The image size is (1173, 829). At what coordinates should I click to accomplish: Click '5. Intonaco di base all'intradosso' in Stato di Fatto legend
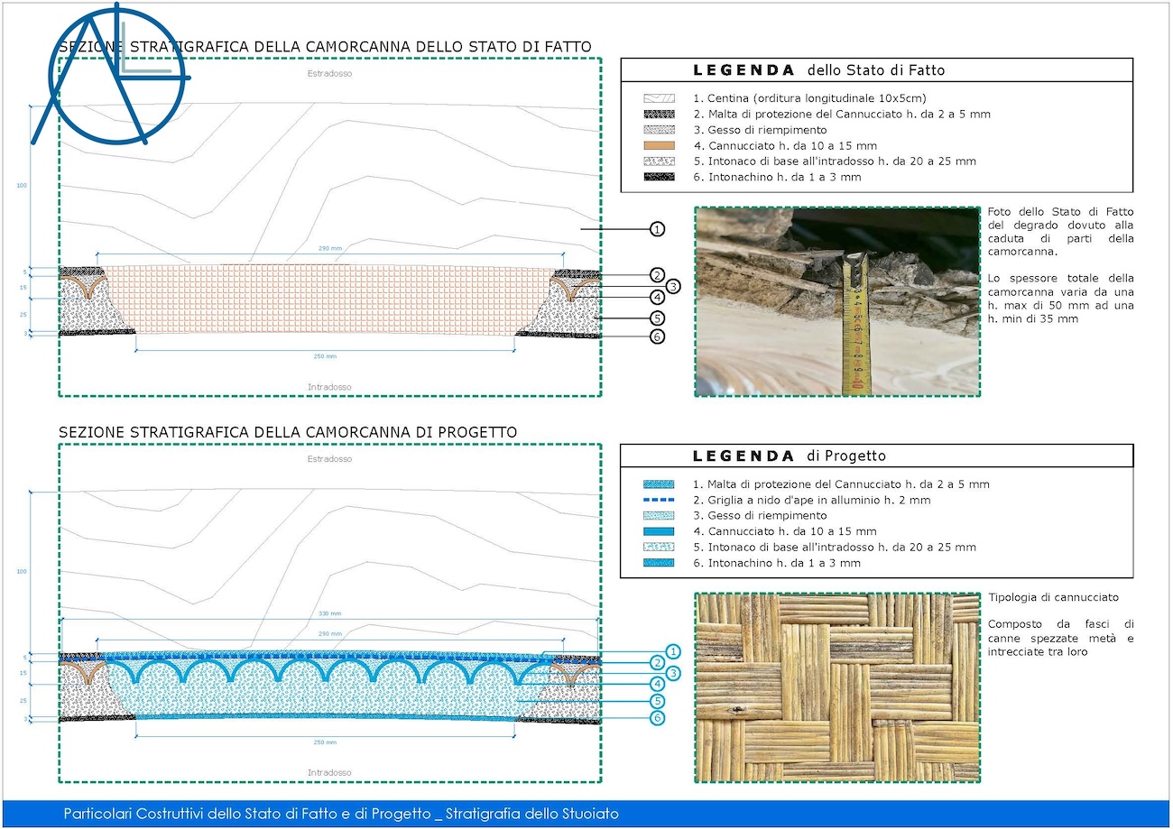[835, 161]
